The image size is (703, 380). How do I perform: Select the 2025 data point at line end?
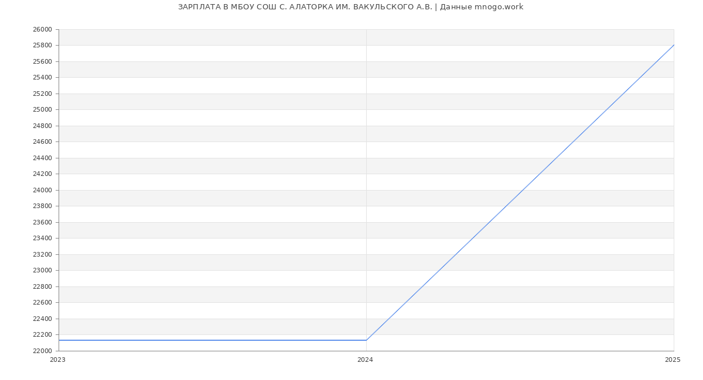(x=674, y=45)
